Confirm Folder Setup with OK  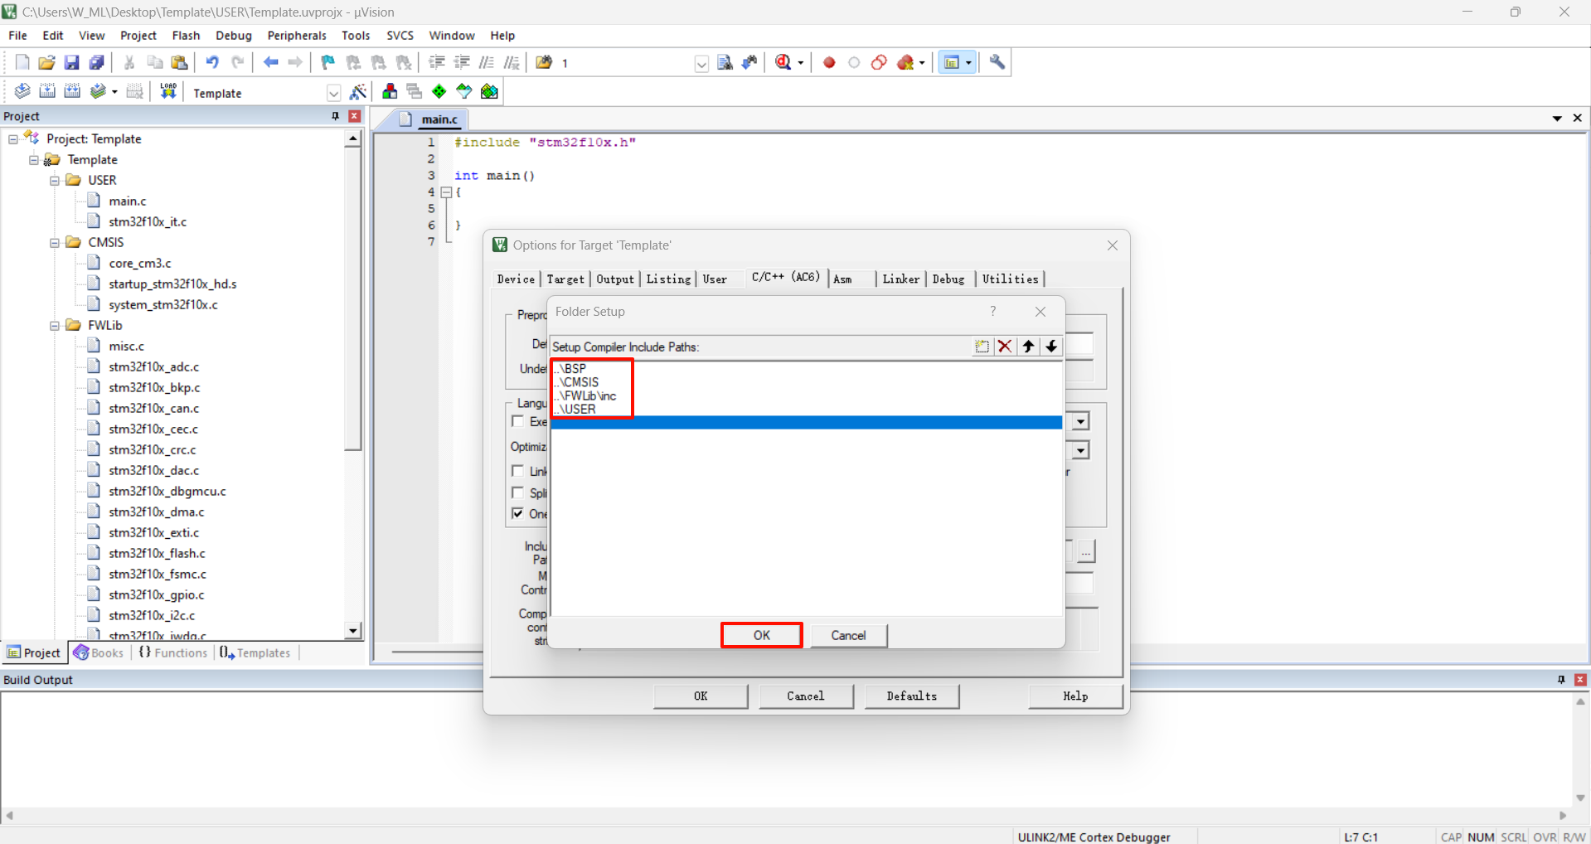coord(762,635)
